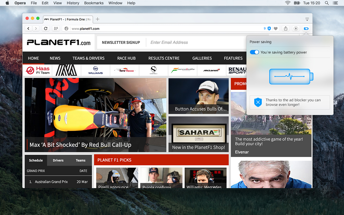The image size is (344, 215).
Task: Open the Bookmarks menu in menu bar
Action: pos(94,3)
